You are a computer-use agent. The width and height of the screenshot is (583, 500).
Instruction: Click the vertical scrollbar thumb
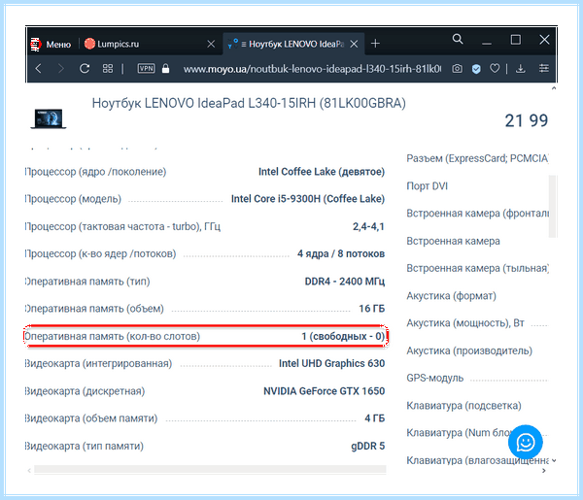(x=553, y=206)
